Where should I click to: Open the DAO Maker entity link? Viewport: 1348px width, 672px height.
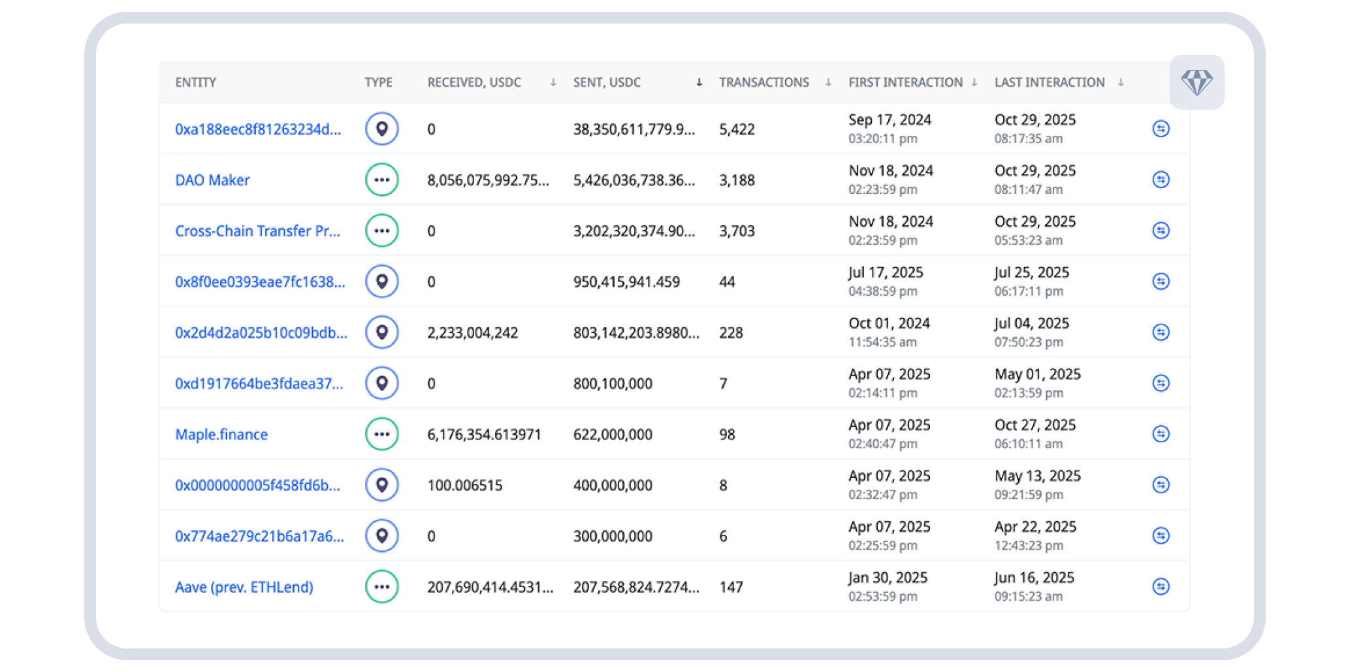212,180
